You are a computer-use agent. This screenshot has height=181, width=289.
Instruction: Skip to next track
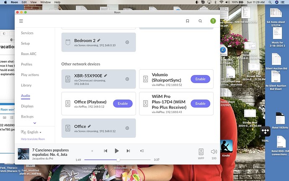[x=128, y=151]
